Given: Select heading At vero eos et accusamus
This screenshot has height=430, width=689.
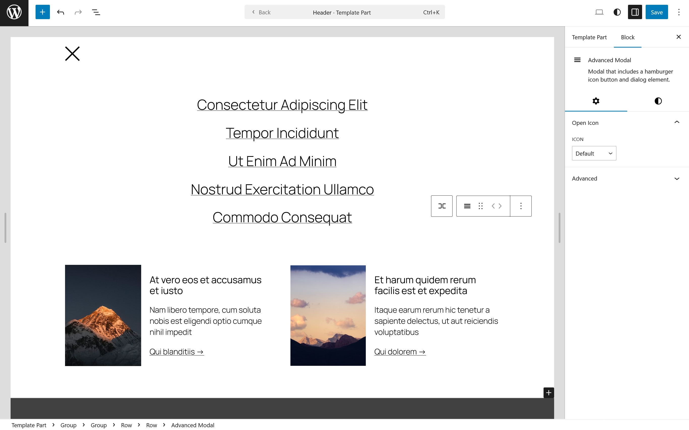Looking at the screenshot, I should (x=205, y=285).
